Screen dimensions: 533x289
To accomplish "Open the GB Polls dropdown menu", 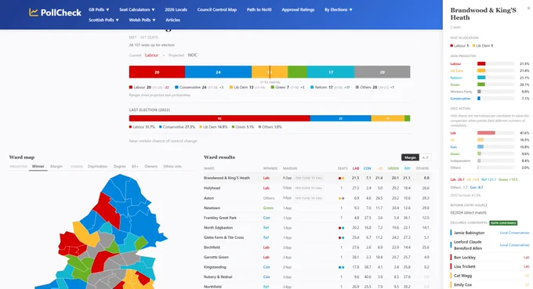I will click(x=99, y=9).
